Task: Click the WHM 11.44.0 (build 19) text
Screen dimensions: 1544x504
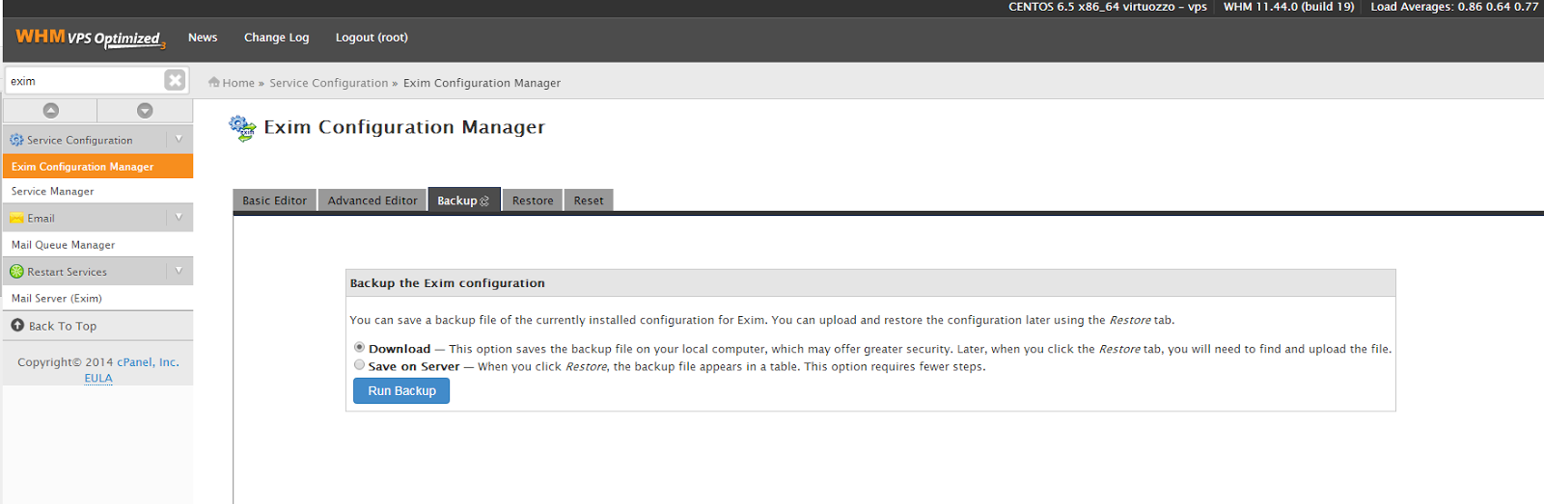Action: coord(1288,7)
